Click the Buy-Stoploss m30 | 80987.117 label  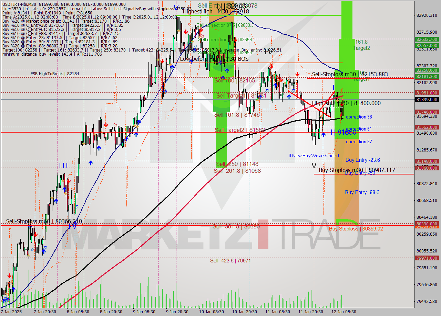(x=357, y=170)
